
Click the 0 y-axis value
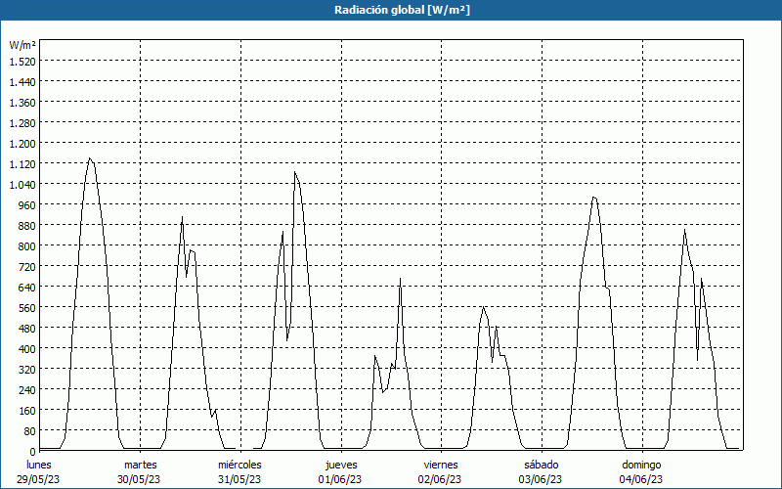point(33,452)
